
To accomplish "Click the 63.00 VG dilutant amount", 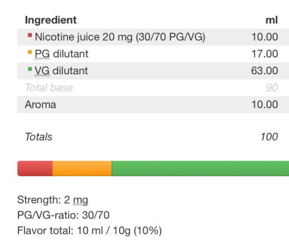I will pyautogui.click(x=264, y=71).
